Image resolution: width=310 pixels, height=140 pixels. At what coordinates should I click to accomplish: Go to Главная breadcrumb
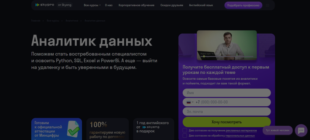tap(36, 21)
